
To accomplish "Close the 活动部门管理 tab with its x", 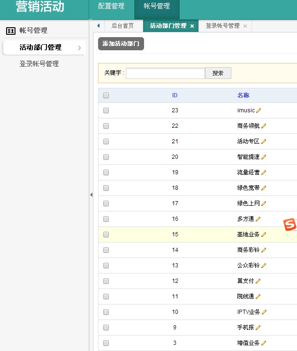I will pos(192,26).
